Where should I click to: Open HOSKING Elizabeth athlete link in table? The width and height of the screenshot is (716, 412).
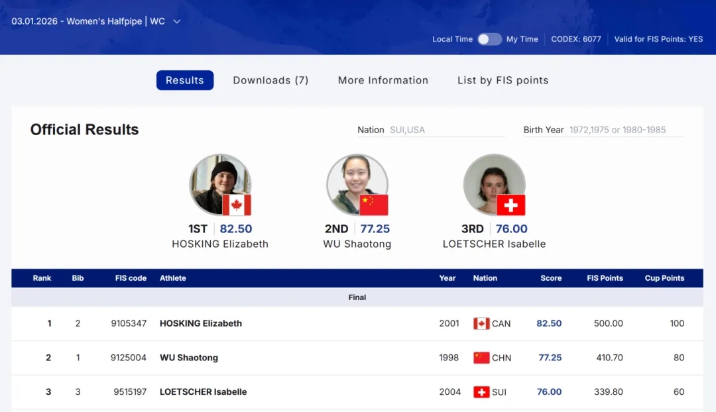click(201, 324)
